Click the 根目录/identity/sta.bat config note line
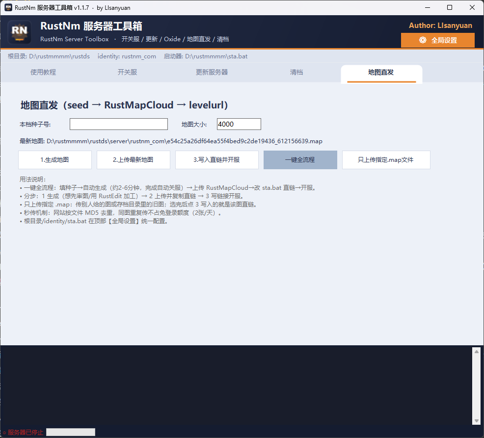 click(x=94, y=221)
